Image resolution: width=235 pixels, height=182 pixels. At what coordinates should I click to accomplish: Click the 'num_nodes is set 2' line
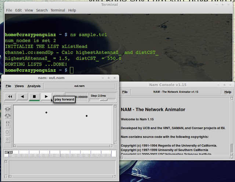click(x=30, y=41)
